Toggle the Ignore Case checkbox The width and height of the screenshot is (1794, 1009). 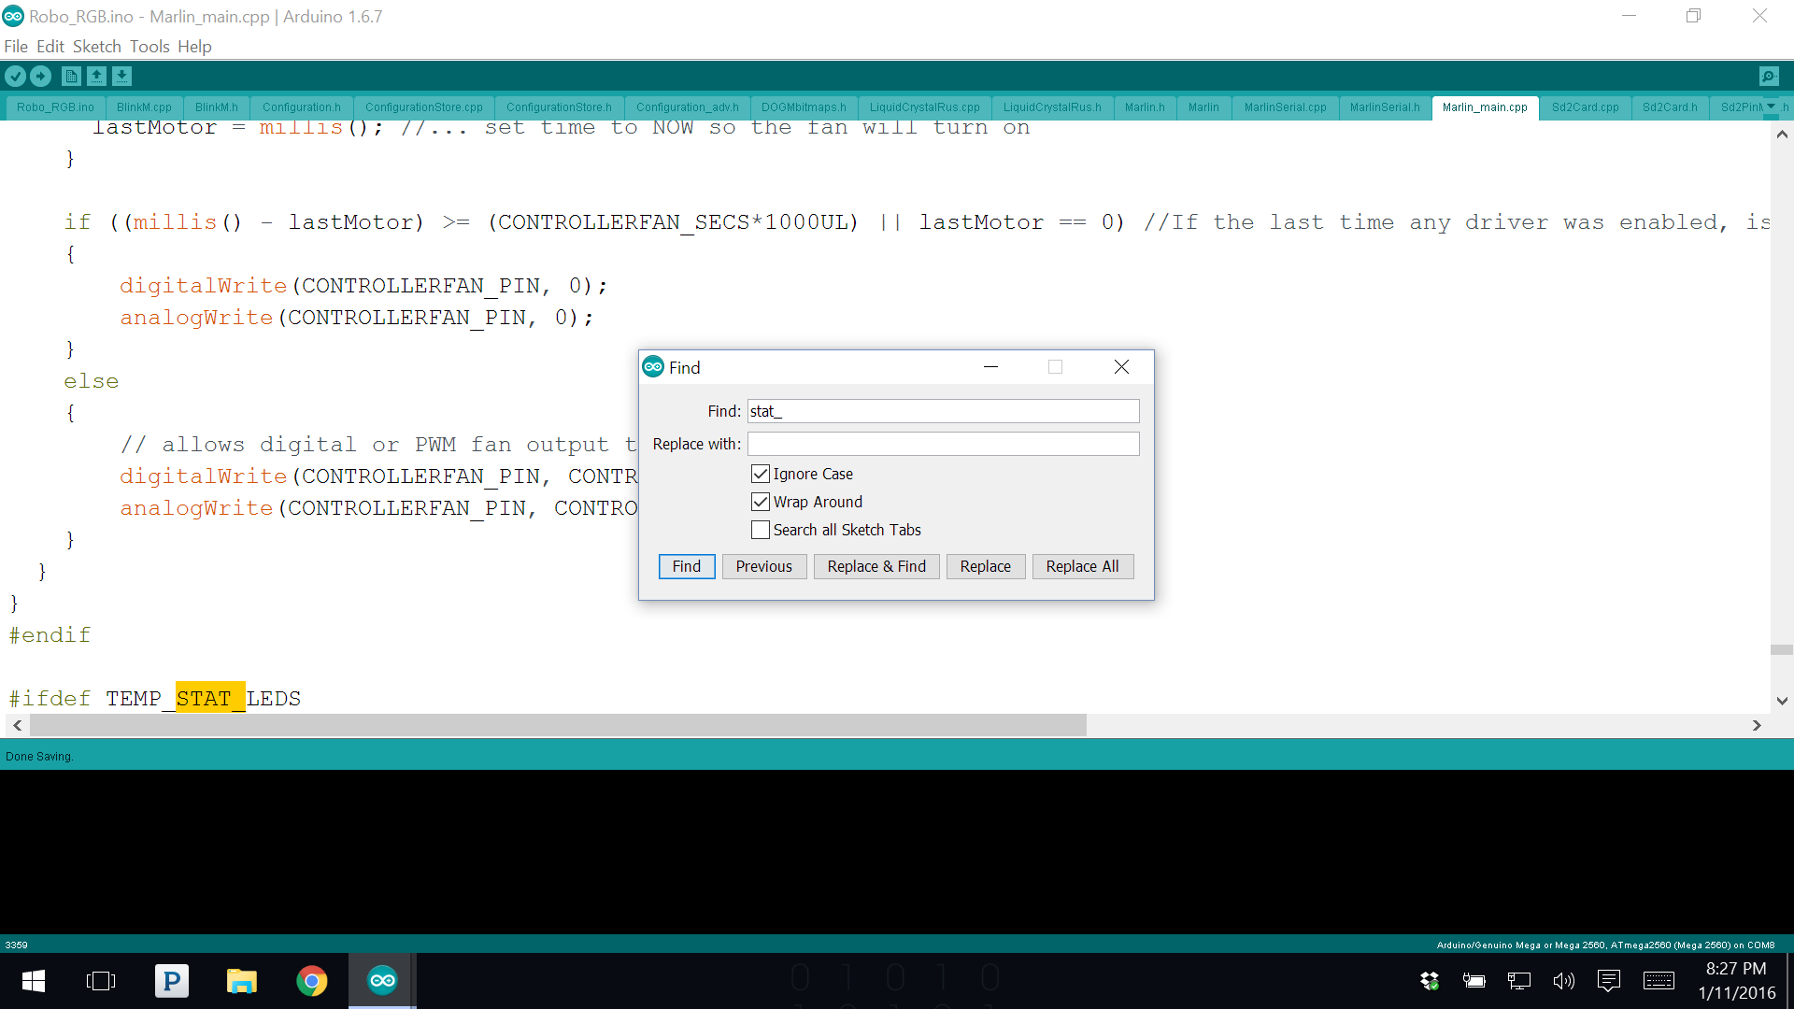click(x=761, y=474)
